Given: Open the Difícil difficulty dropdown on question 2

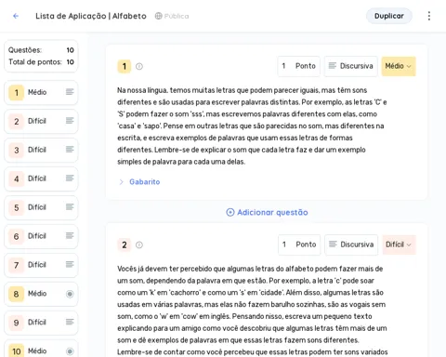Looking at the screenshot, I should pyautogui.click(x=399, y=245).
